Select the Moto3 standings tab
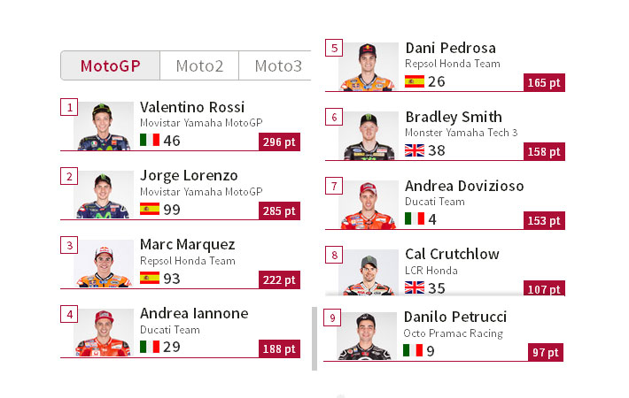This screenshot has width=629, height=398. click(x=276, y=65)
